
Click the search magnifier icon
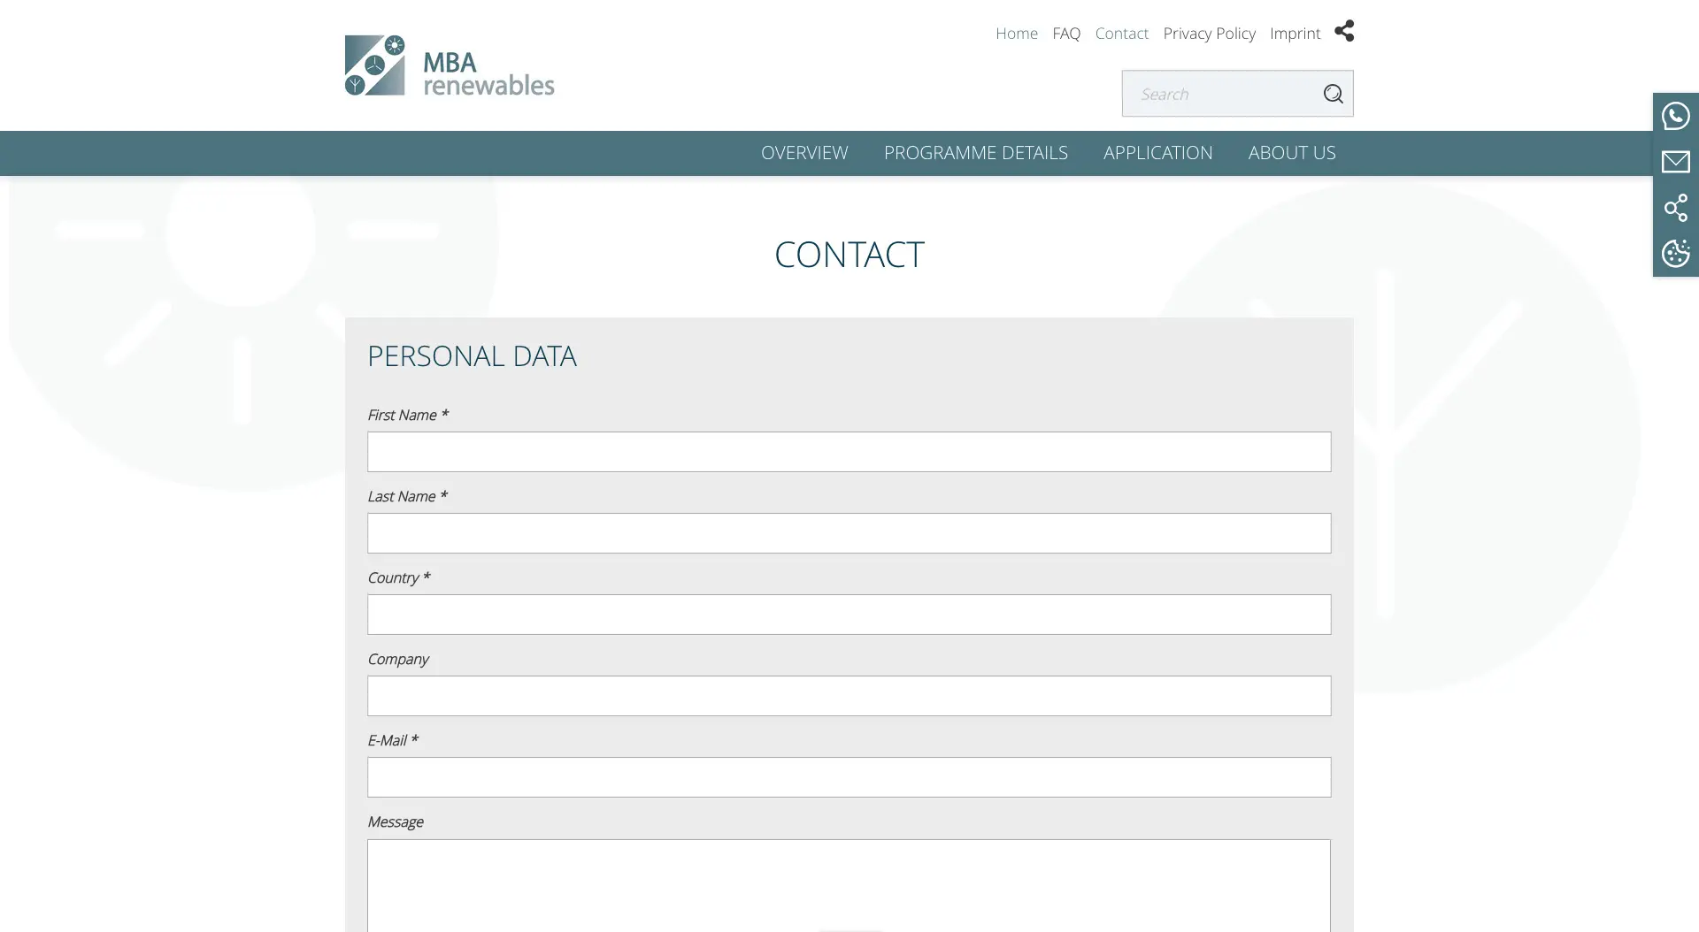pyautogui.click(x=1333, y=94)
